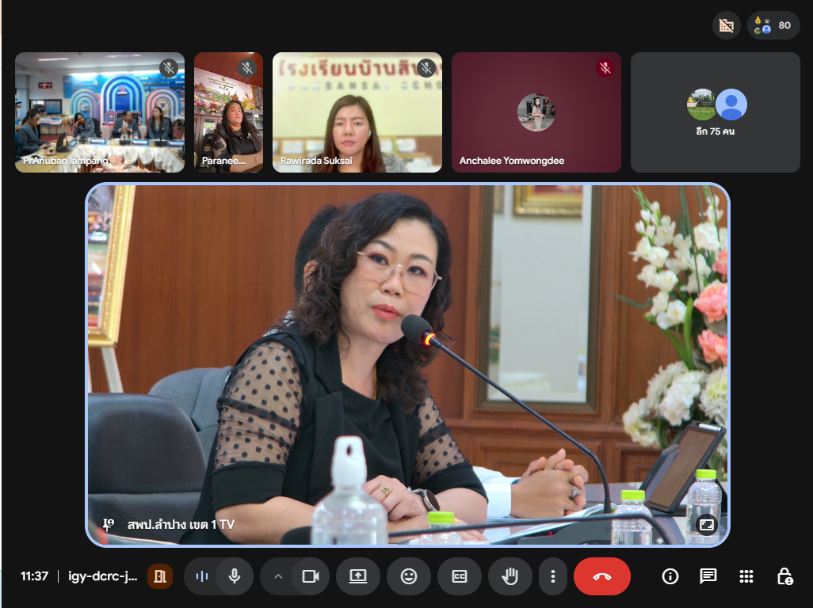
Task: Turn on closed captions
Action: pyautogui.click(x=459, y=576)
